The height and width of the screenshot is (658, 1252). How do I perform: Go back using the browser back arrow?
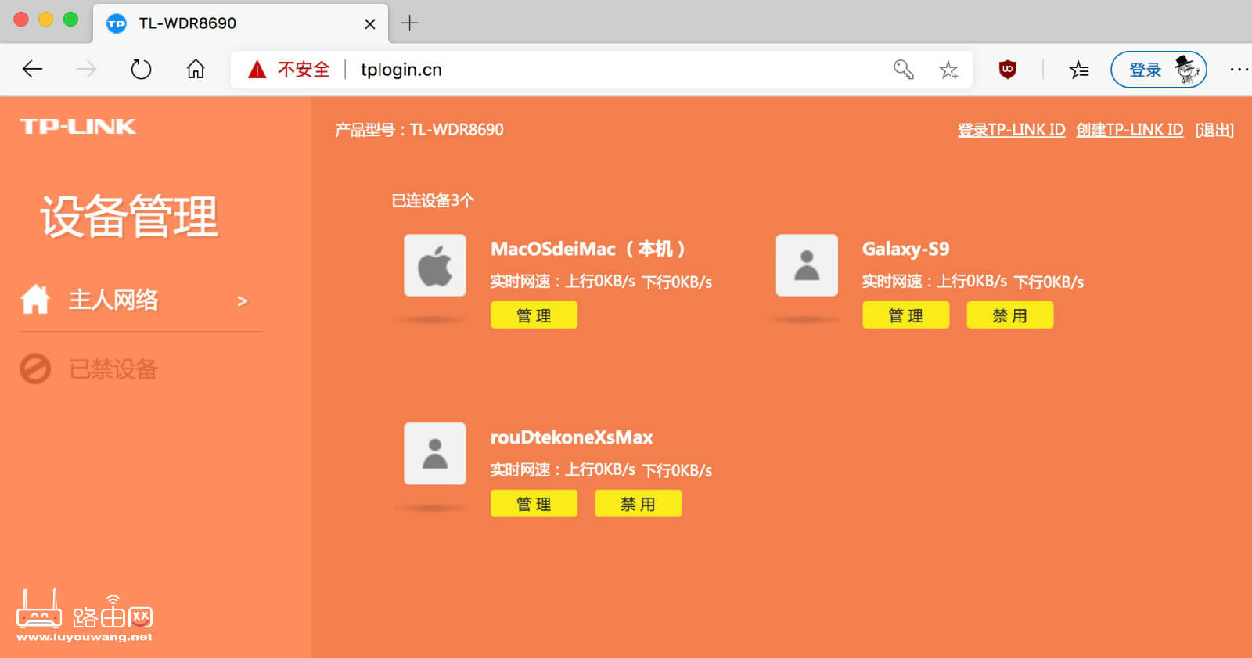pyautogui.click(x=32, y=70)
